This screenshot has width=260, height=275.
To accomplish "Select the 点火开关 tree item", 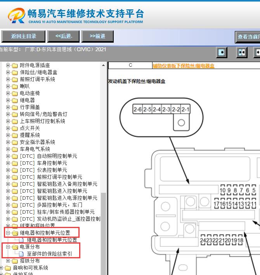I will click(x=30, y=128).
